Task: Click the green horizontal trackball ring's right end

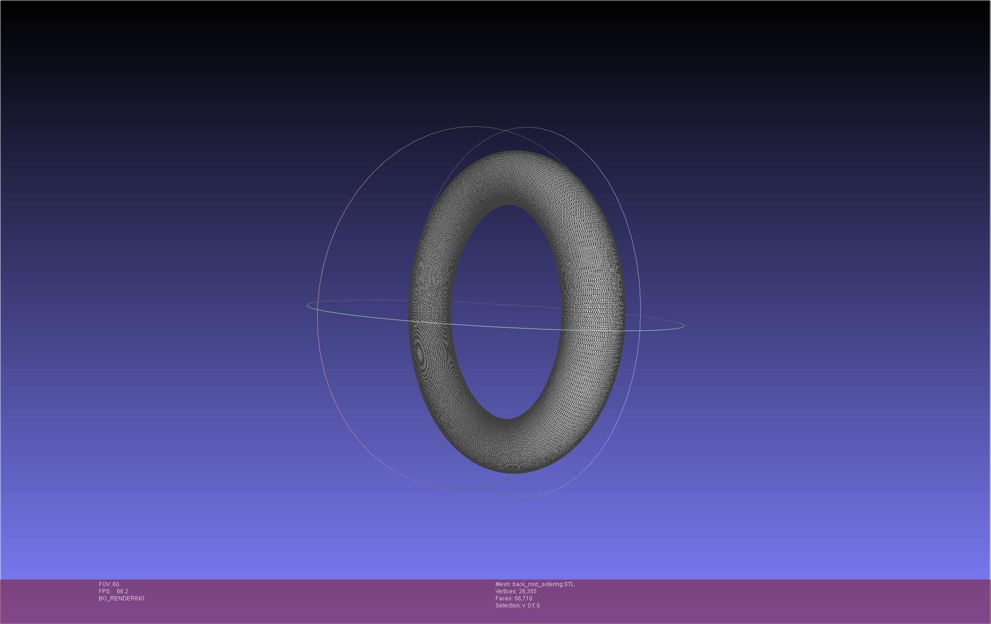Action: (x=683, y=325)
